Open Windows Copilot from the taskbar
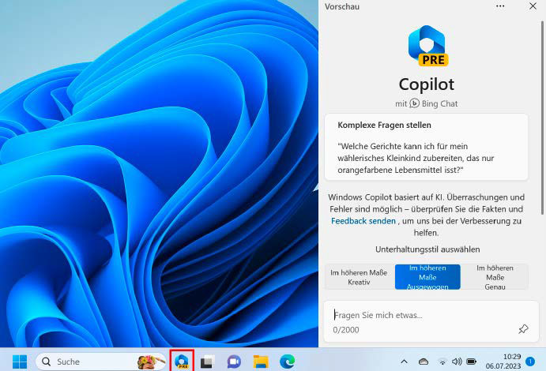546x371 pixels. pos(182,362)
